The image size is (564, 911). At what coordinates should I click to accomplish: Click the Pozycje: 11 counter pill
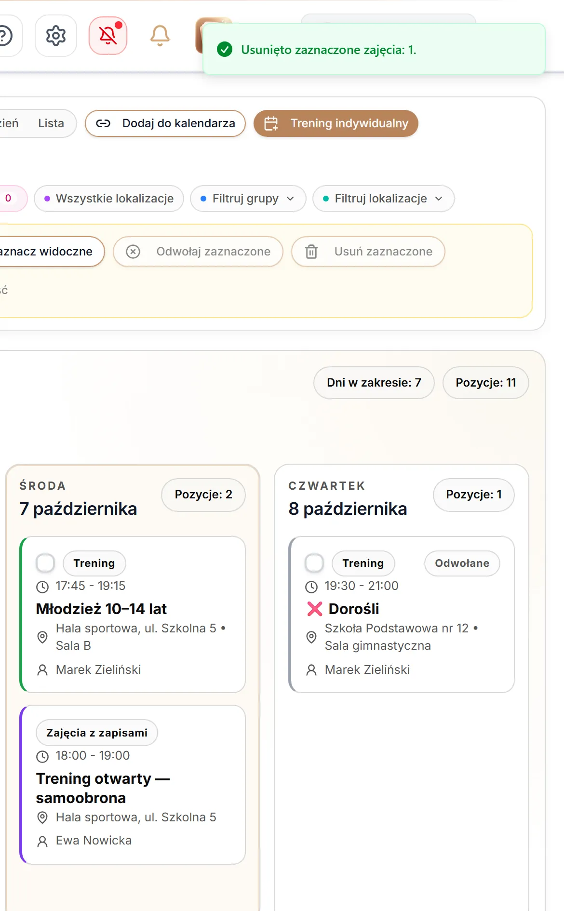click(486, 383)
